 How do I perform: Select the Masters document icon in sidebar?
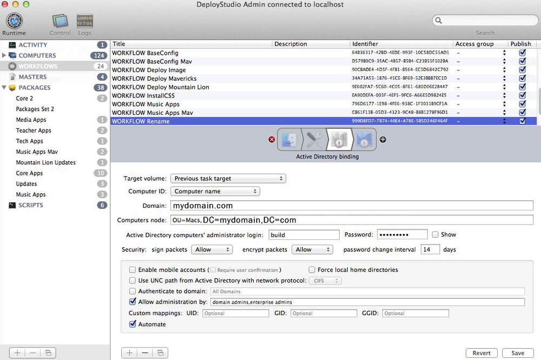(12, 77)
